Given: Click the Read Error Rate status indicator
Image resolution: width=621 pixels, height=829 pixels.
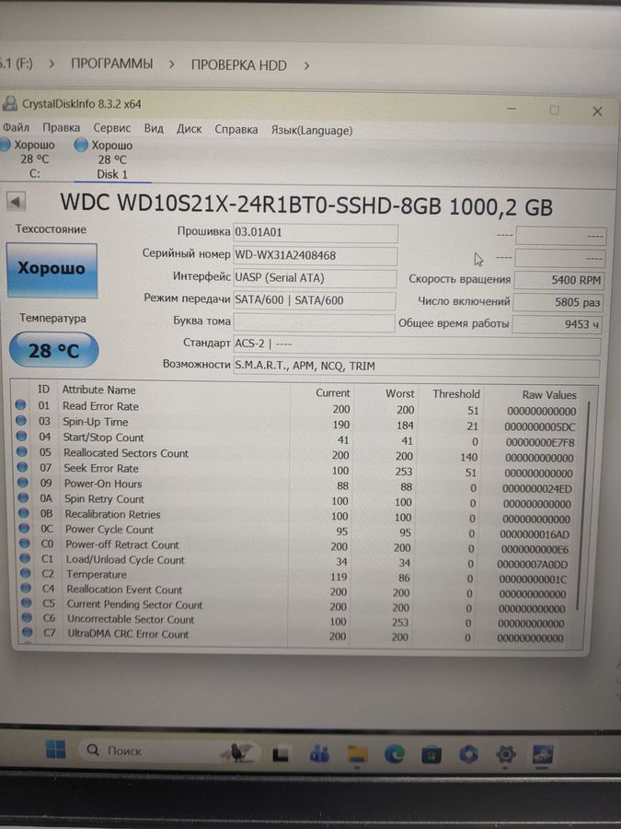Looking at the screenshot, I should point(21,405).
